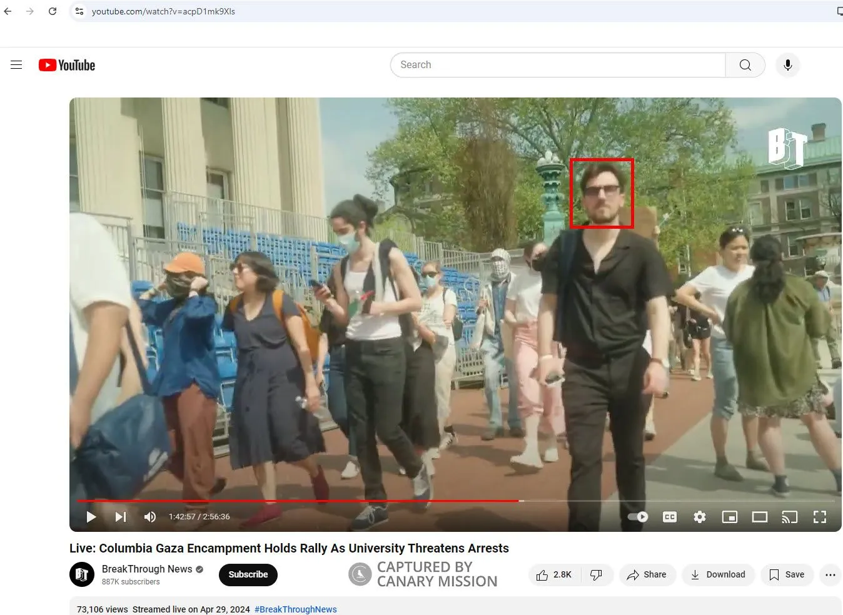
Task: Mute the video volume
Action: (x=150, y=517)
